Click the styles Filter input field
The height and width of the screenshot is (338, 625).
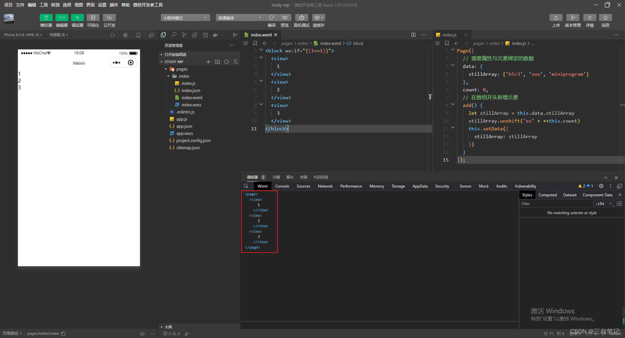557,204
